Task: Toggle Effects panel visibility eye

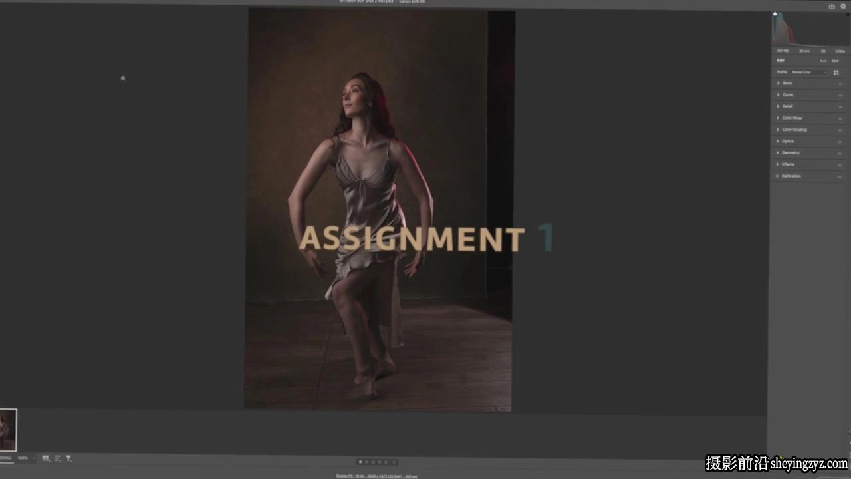Action: (x=840, y=165)
